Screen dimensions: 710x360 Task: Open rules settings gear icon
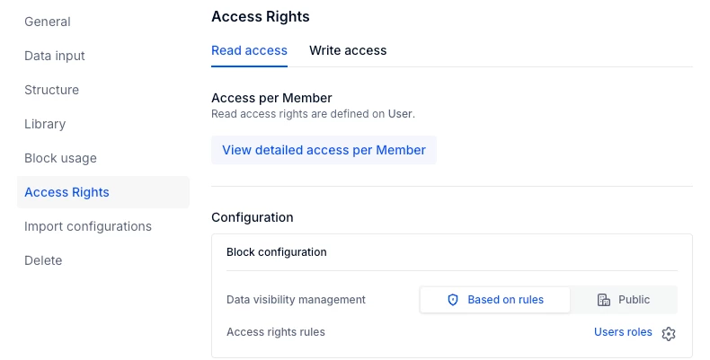669,333
